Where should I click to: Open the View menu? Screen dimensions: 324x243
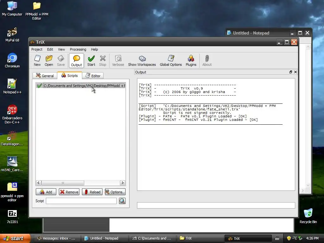point(61,49)
